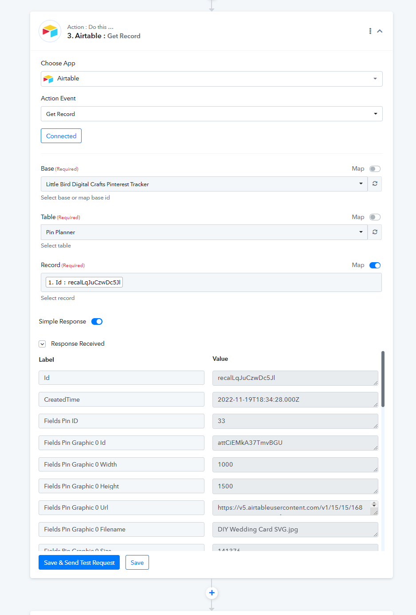Viewport: 416px width, 615px height.
Task: Click Fields Pin Graphic 0 Id label
Action: 122,443
